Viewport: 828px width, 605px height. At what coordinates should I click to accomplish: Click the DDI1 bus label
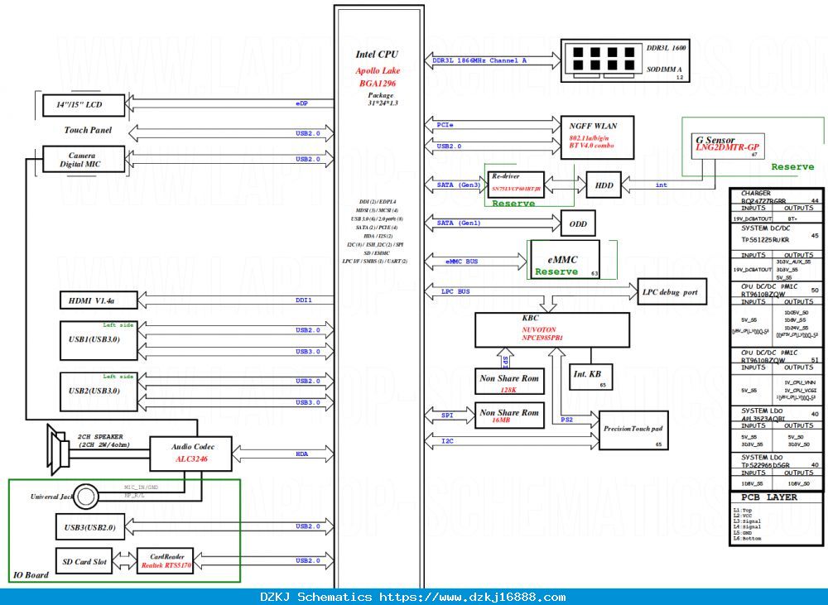[x=304, y=300]
